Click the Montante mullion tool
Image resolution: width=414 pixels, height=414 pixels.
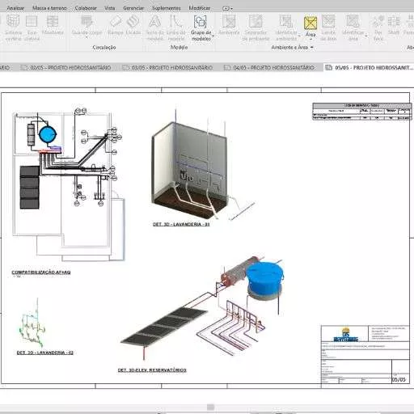point(53,25)
